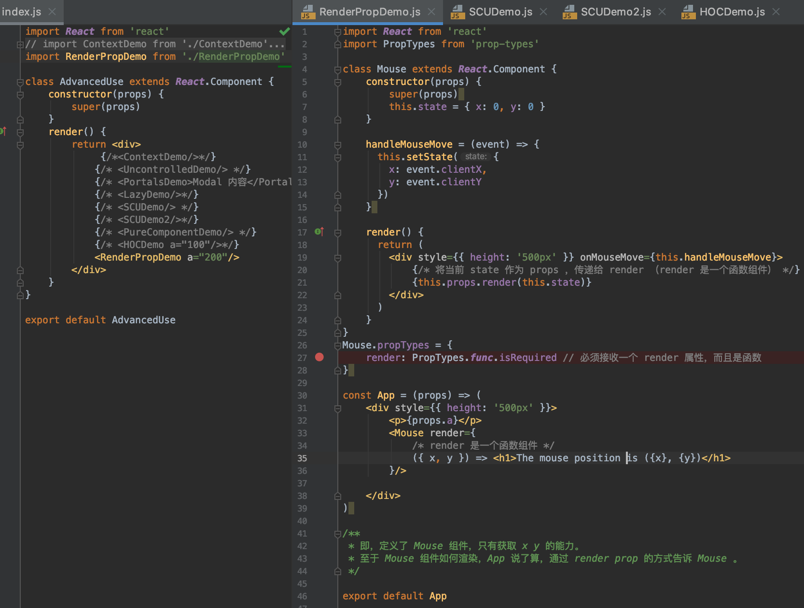Image resolution: width=804 pixels, height=608 pixels.
Task: Click the override gutter icon on line 17
Action: point(319,232)
